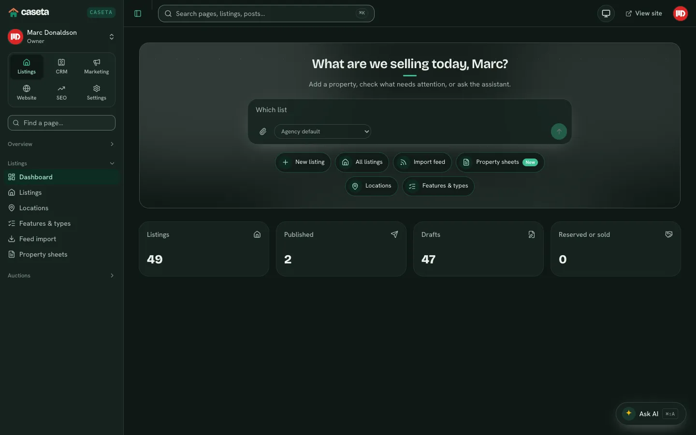Click the Drafts count 47
Viewport: 696px width, 435px height.
coord(429,260)
